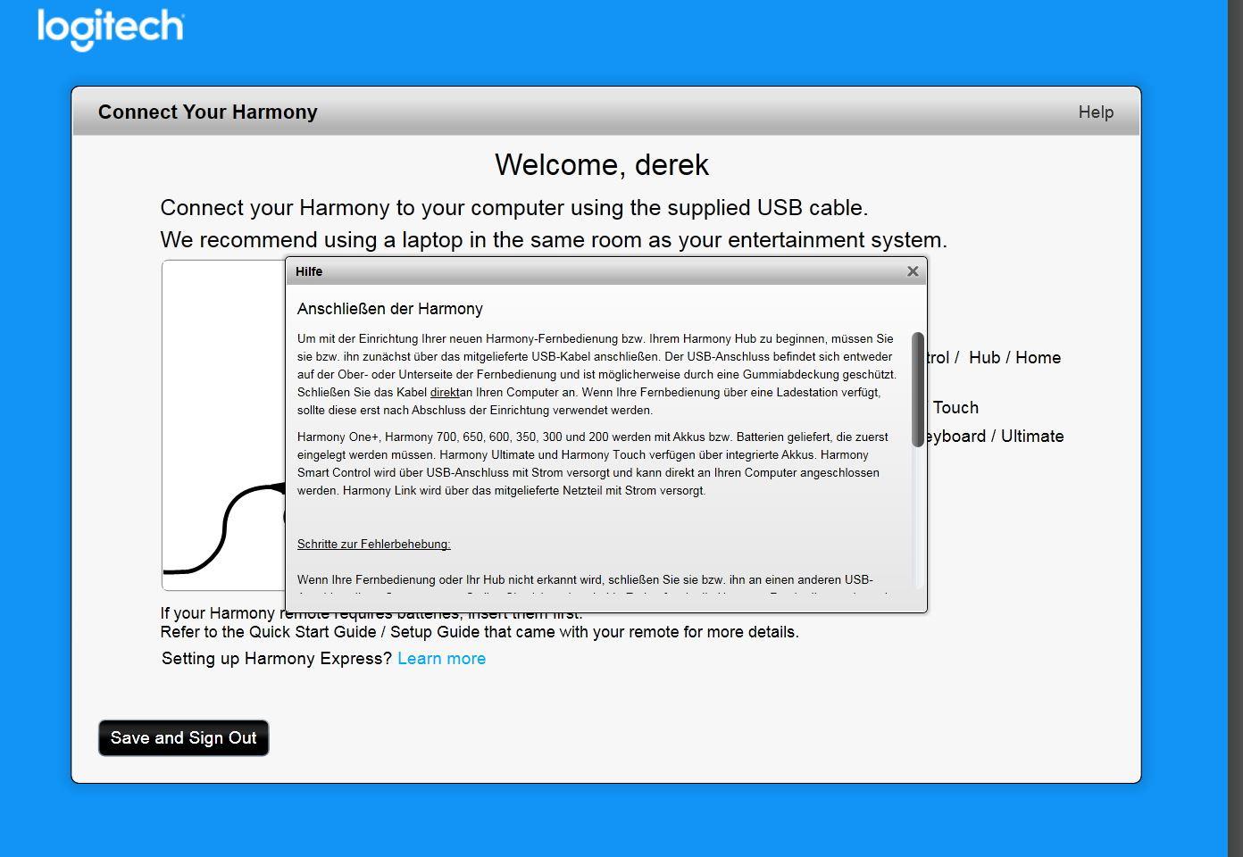This screenshot has width=1243, height=857.
Task: Click the "Refer to the Quick Start Guide" line
Action: point(480,632)
